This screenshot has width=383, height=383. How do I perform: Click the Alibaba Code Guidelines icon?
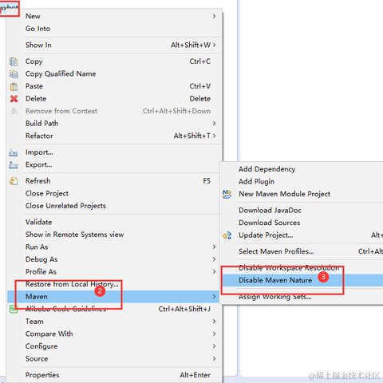click(14, 309)
